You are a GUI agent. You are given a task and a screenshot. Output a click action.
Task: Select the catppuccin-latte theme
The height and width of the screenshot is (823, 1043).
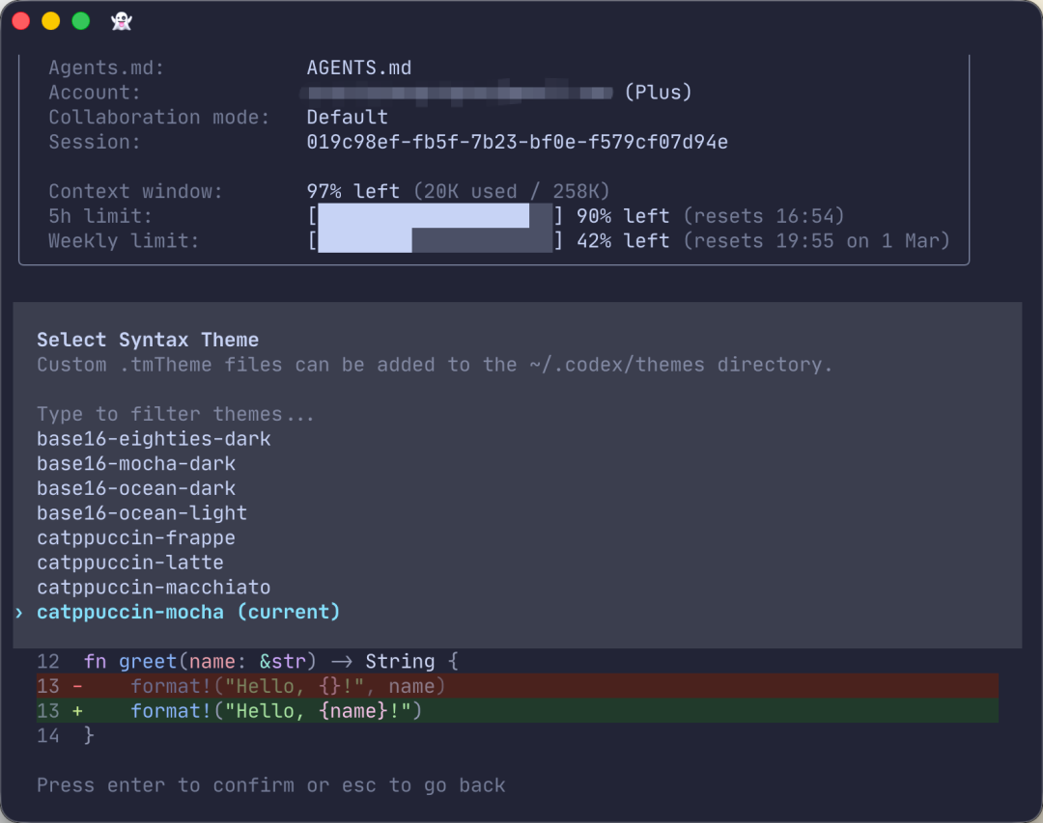point(128,562)
